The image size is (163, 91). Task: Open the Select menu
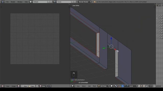pyautogui.click(x=84, y=86)
